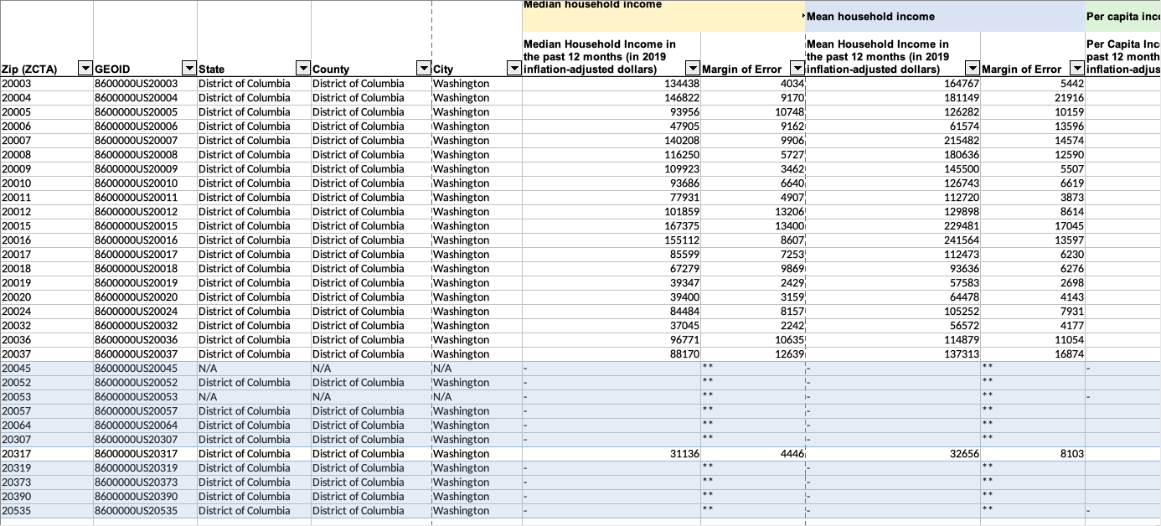Select margin of error value 13206
The image size is (1161, 526).
pyautogui.click(x=752, y=212)
